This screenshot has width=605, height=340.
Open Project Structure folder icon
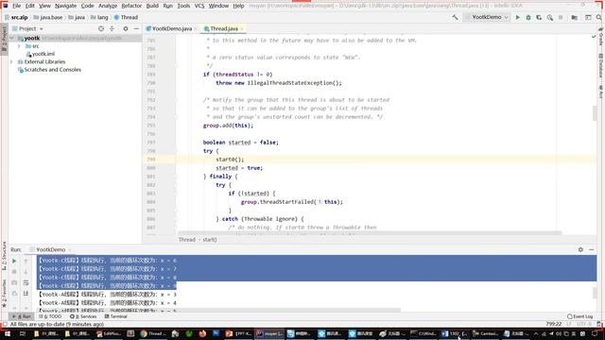(575, 17)
